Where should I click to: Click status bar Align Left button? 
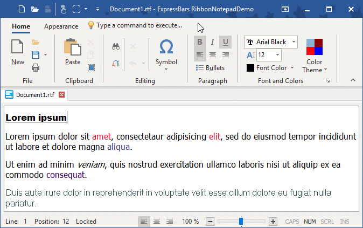144,222
